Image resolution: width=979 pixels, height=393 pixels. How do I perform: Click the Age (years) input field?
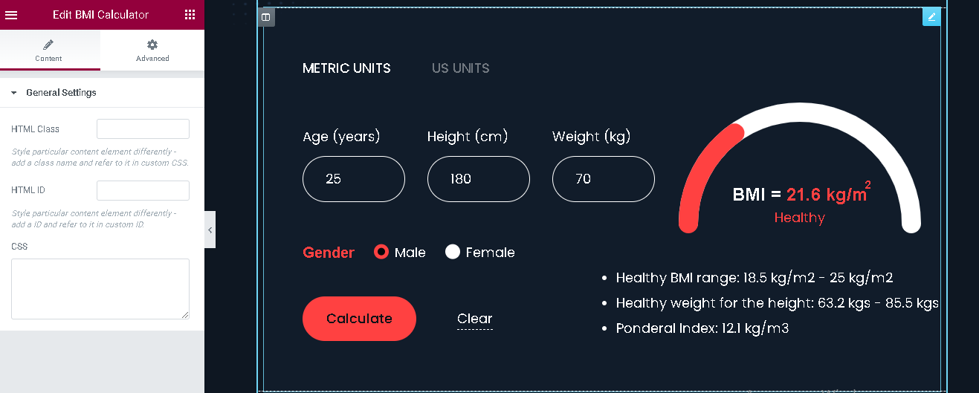pos(354,179)
